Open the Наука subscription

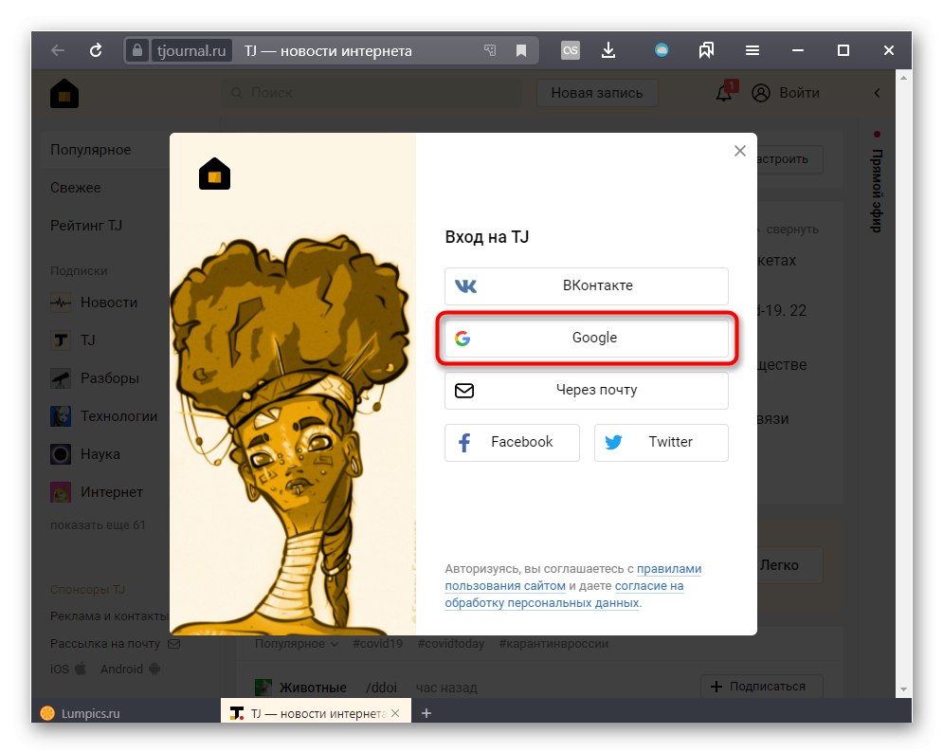(x=100, y=454)
